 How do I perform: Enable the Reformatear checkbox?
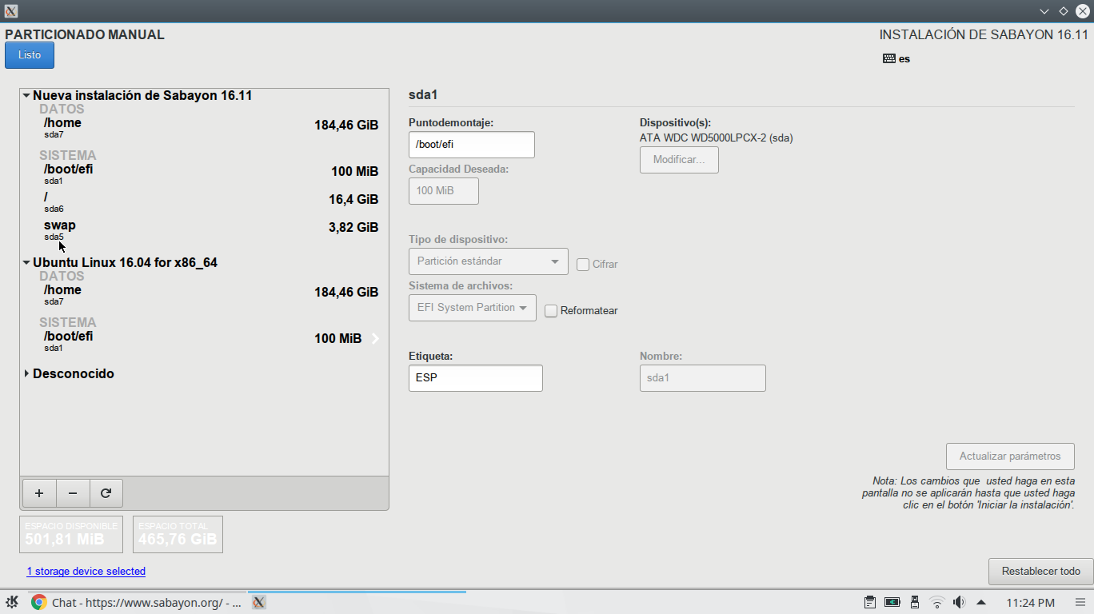pos(551,311)
